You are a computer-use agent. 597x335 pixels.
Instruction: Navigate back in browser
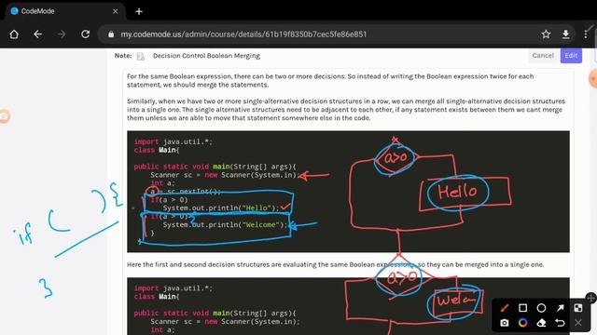tap(37, 34)
